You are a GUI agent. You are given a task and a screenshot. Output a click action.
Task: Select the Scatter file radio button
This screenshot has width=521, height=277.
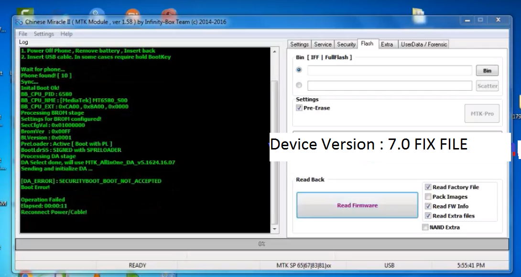299,85
